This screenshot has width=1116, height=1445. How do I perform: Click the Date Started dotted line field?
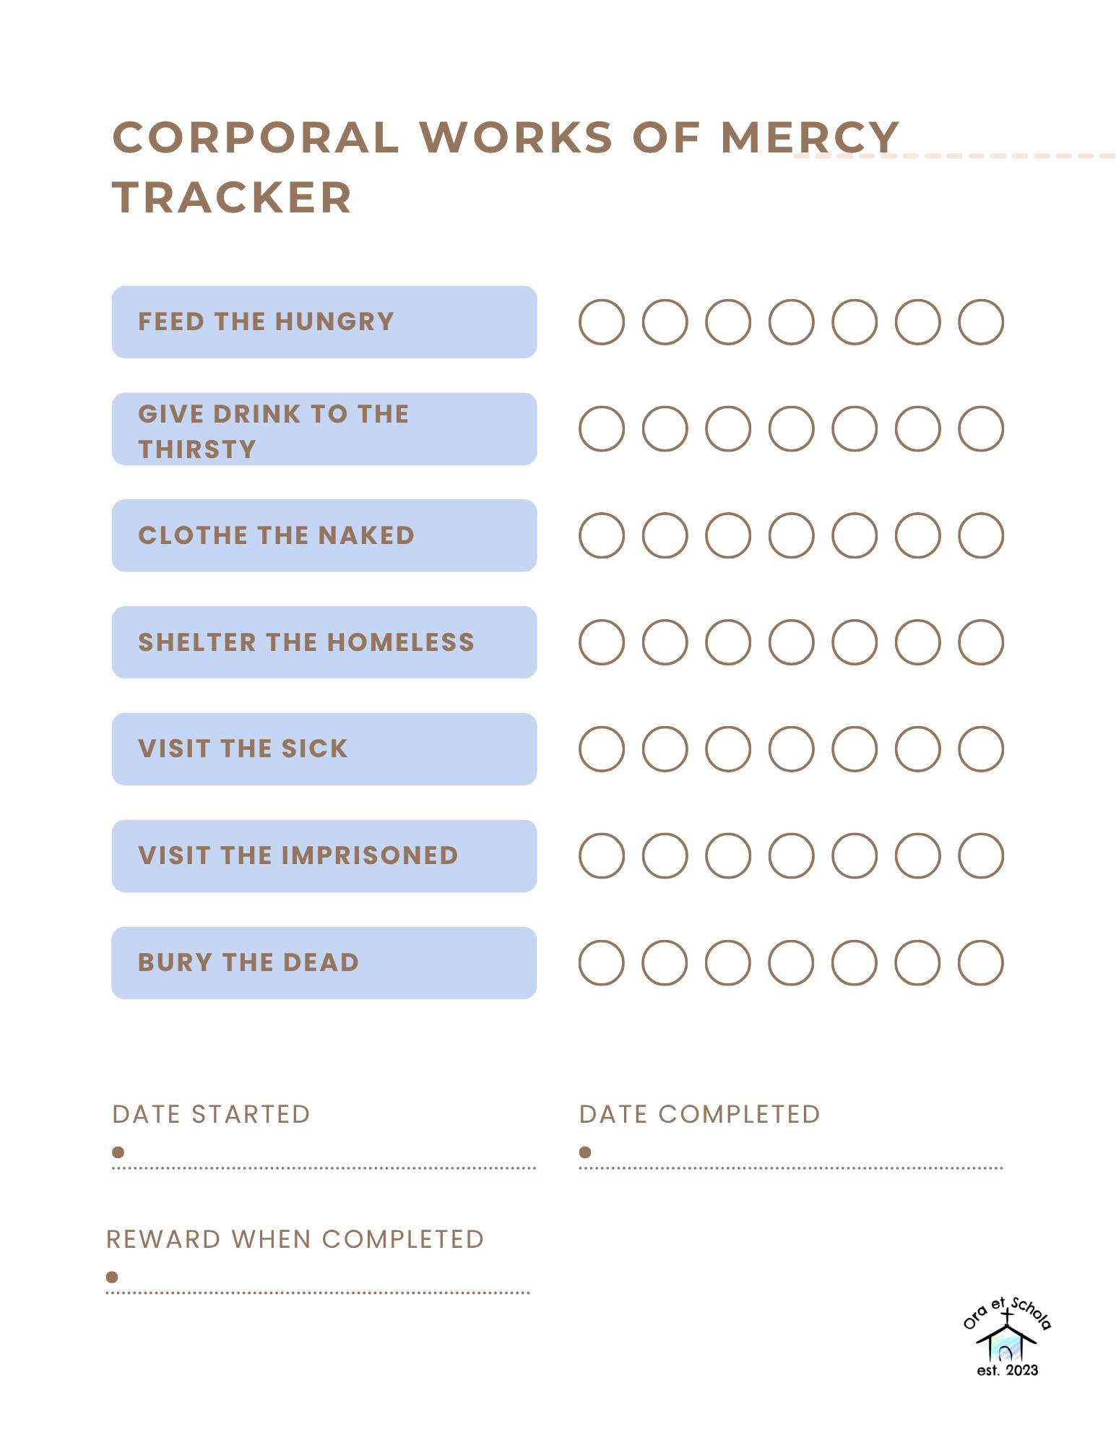click(324, 1158)
